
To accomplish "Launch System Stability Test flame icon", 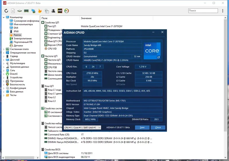I will 40,11.
